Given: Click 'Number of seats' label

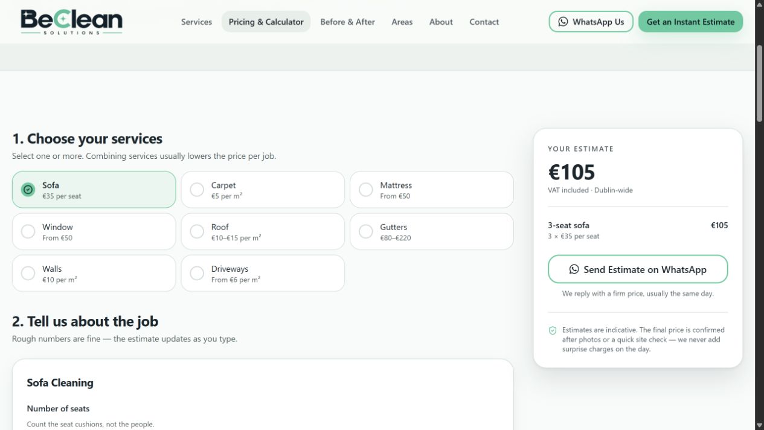Looking at the screenshot, I should (x=58, y=409).
